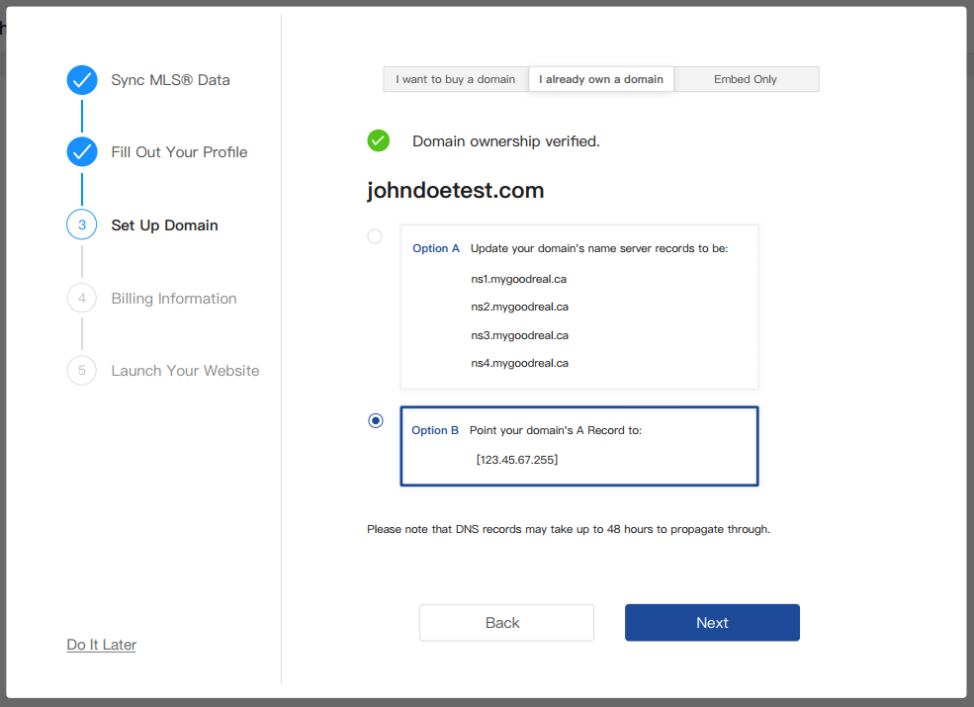The width and height of the screenshot is (974, 707).
Task: Click the Option A name server box
Action: [578, 307]
